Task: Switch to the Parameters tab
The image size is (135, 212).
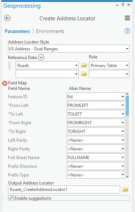Action: click(17, 32)
